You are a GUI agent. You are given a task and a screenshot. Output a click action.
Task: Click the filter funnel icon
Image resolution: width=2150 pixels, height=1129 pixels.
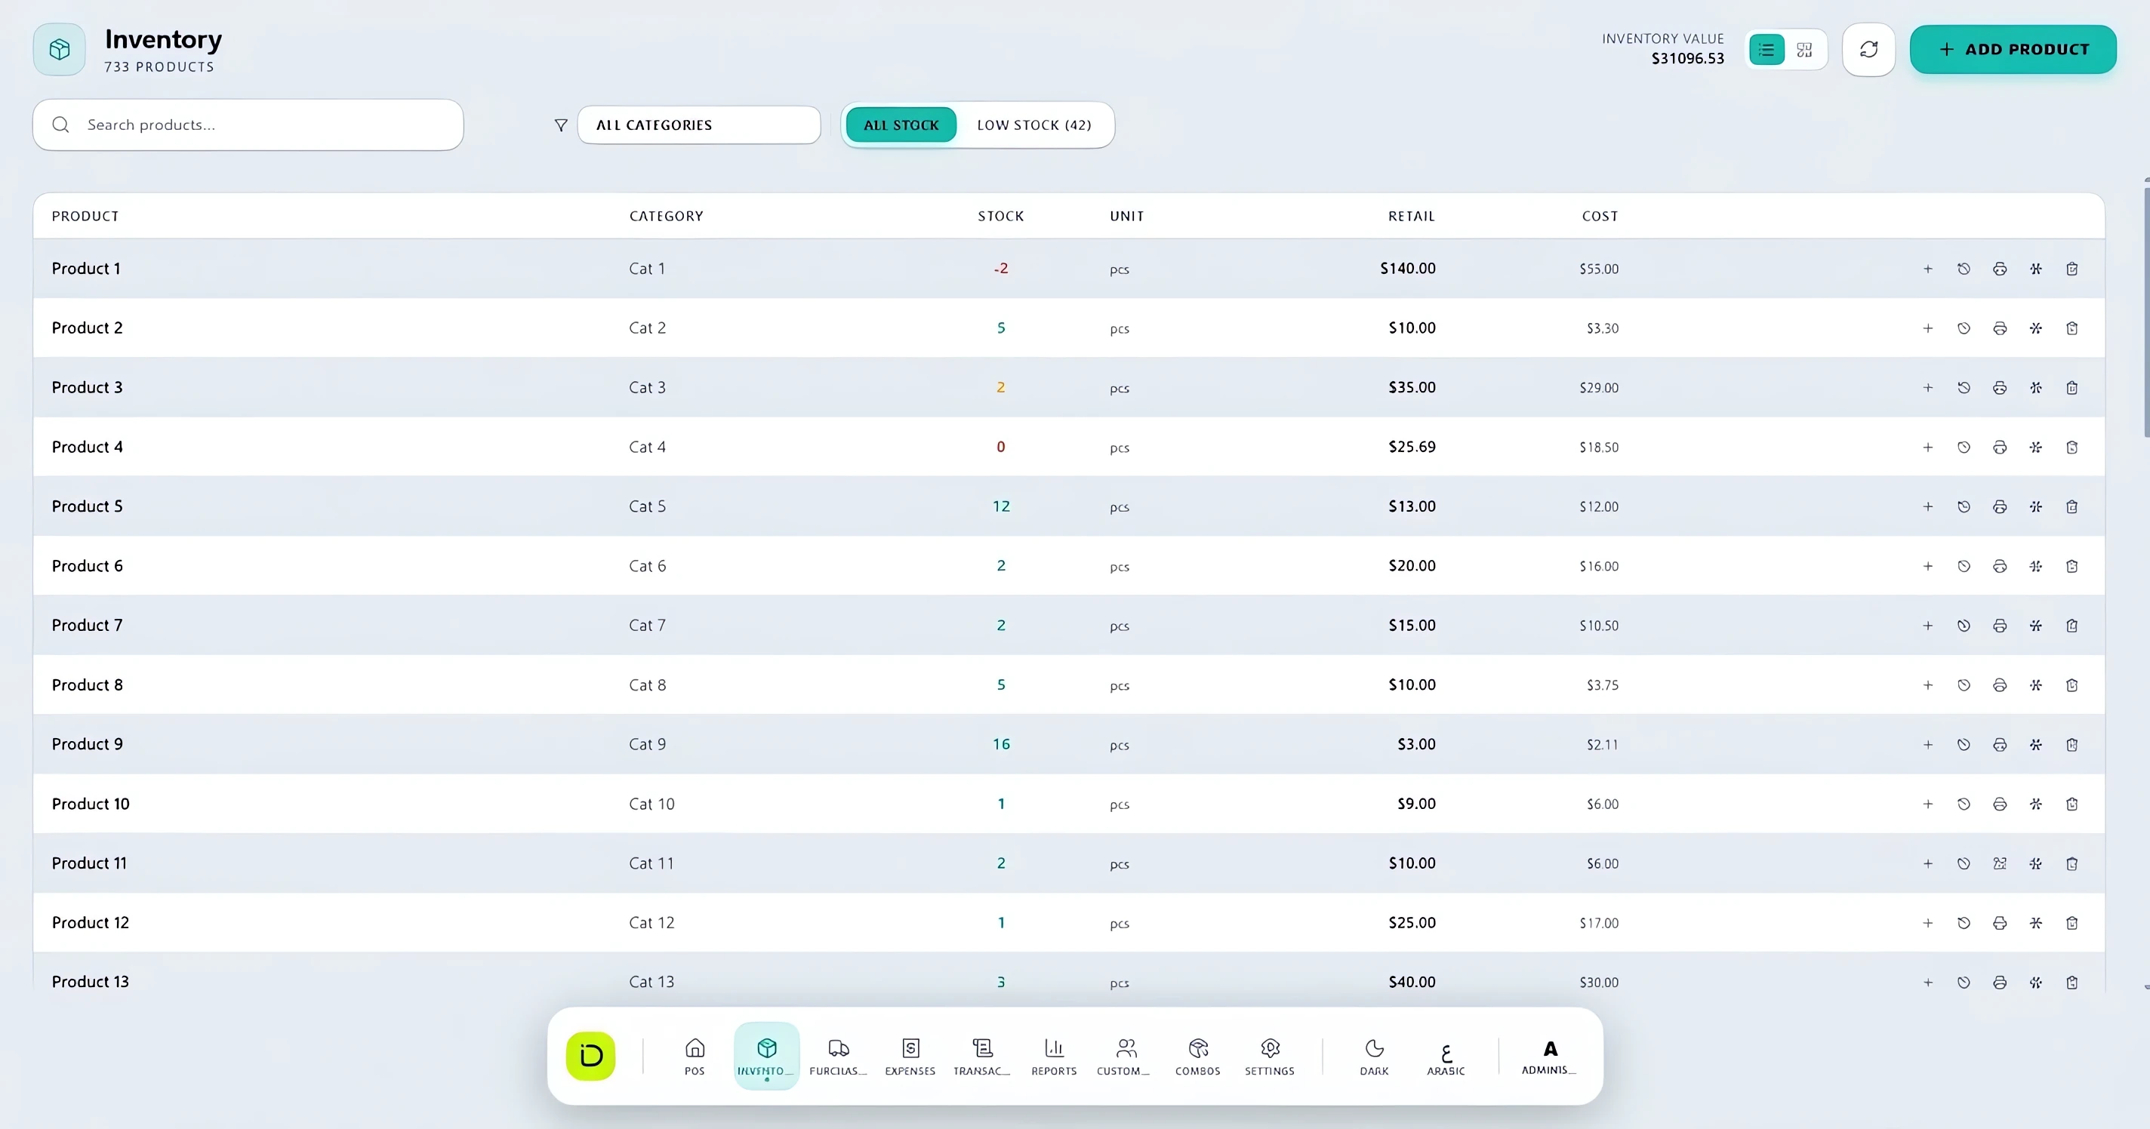click(x=561, y=125)
